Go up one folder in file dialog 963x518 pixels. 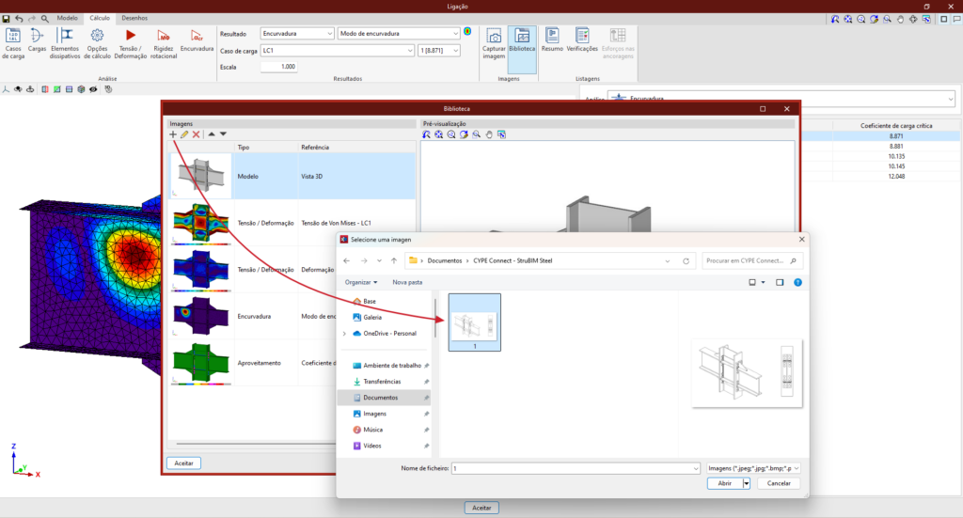(x=394, y=260)
